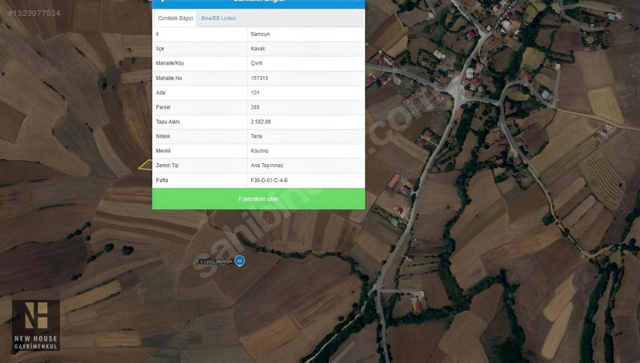Image resolution: width=640 pixels, height=363 pixels.
Task: Click the New House Gayrimenkul logo
Action: (x=36, y=325)
